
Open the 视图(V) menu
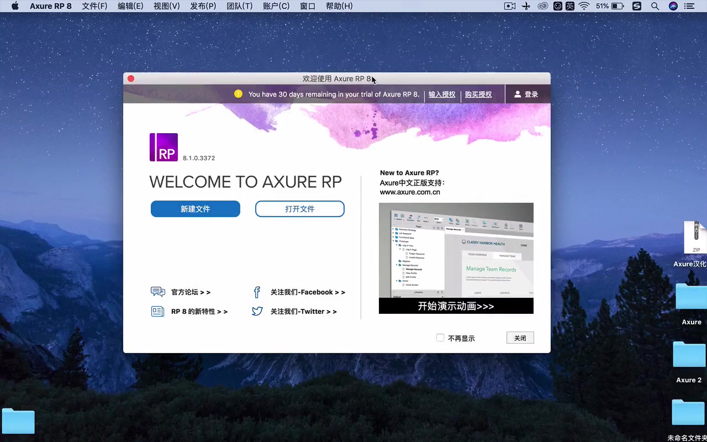(x=167, y=6)
